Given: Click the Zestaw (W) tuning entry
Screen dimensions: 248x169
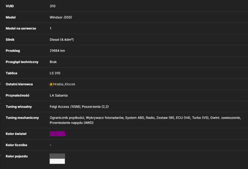Looking at the screenshot, I should click(x=165, y=118).
